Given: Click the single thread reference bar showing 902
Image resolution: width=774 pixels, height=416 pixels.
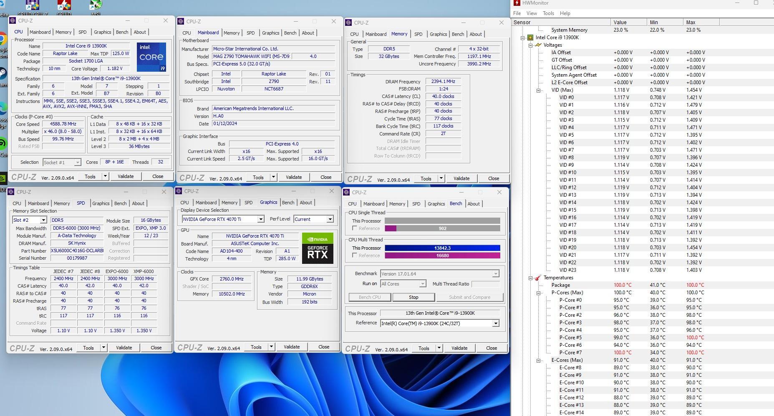Looking at the screenshot, I should tap(442, 228).
